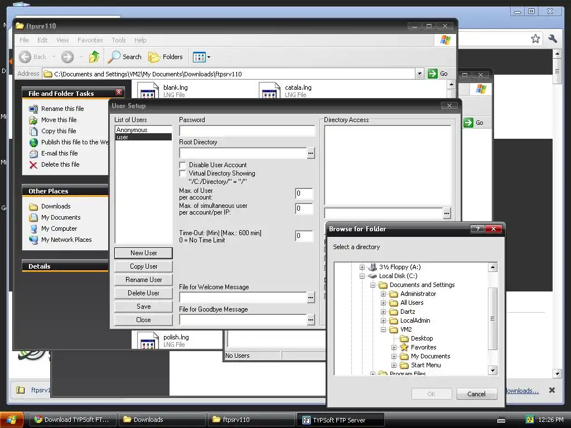Toggle the Folders pane button
This screenshot has width=571, height=428.
coord(165,57)
